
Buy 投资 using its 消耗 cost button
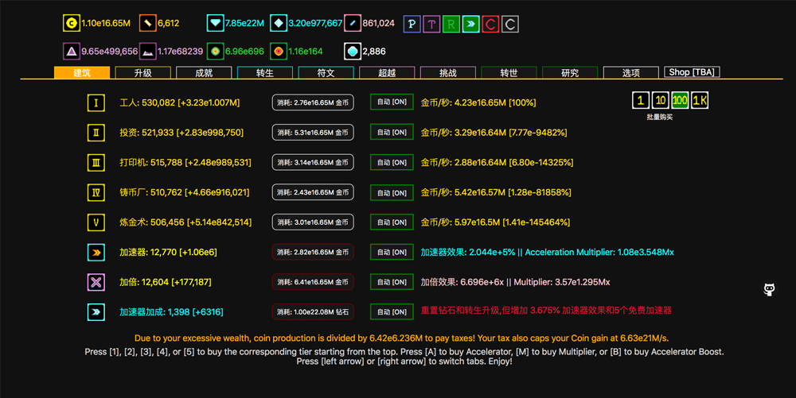[x=313, y=133]
